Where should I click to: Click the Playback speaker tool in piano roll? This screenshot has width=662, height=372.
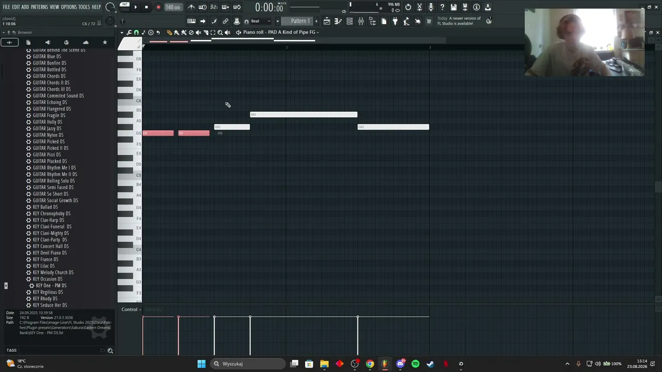tap(227, 33)
